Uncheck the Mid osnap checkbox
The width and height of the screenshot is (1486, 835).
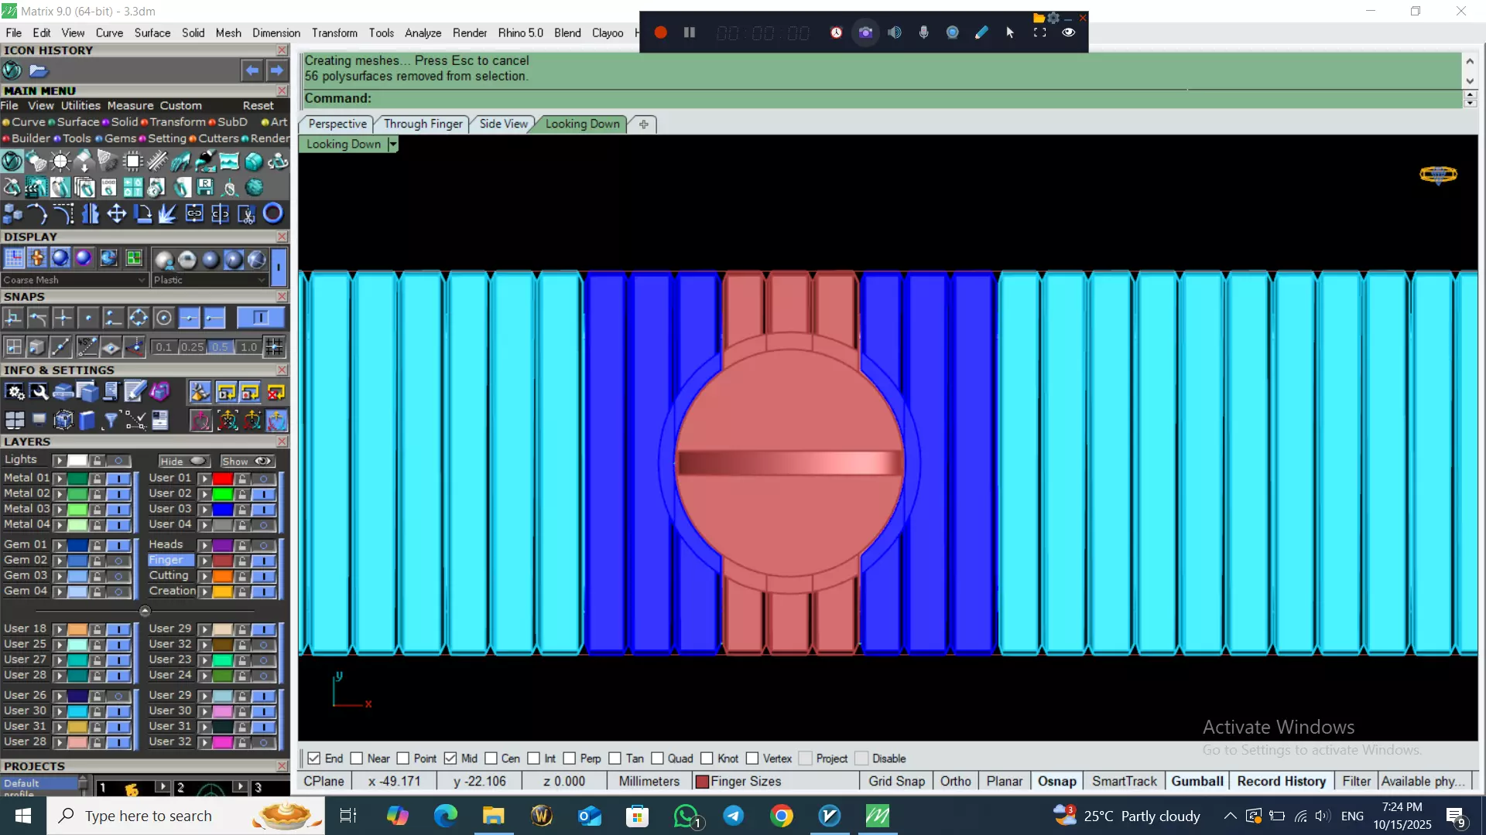click(450, 758)
